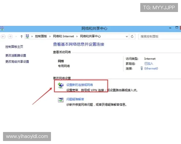Select 网络和 Internet breadcrumb item
The width and height of the screenshot is (181, 144).
pyautogui.click(x=63, y=36)
